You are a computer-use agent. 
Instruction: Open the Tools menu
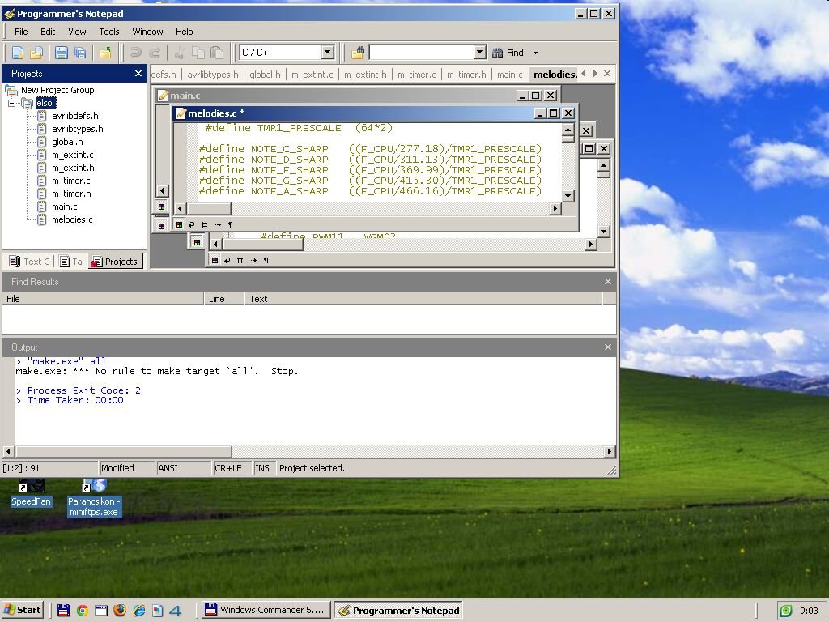pyautogui.click(x=109, y=32)
